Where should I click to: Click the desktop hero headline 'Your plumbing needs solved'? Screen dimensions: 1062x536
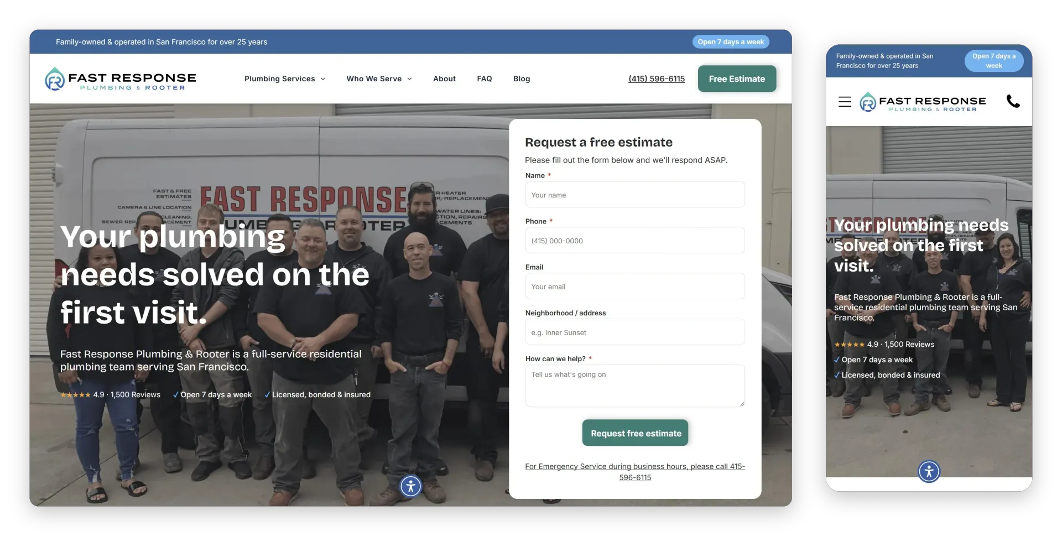(215, 274)
